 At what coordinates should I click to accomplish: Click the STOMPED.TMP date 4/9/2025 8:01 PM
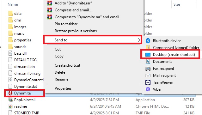[x=104, y=113]
